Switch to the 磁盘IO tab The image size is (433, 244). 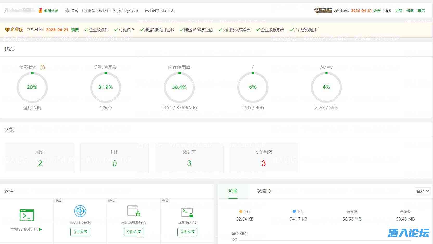point(264,191)
